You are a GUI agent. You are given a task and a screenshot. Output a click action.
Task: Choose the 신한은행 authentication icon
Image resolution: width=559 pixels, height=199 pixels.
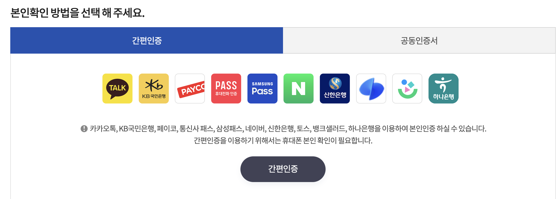(x=335, y=89)
